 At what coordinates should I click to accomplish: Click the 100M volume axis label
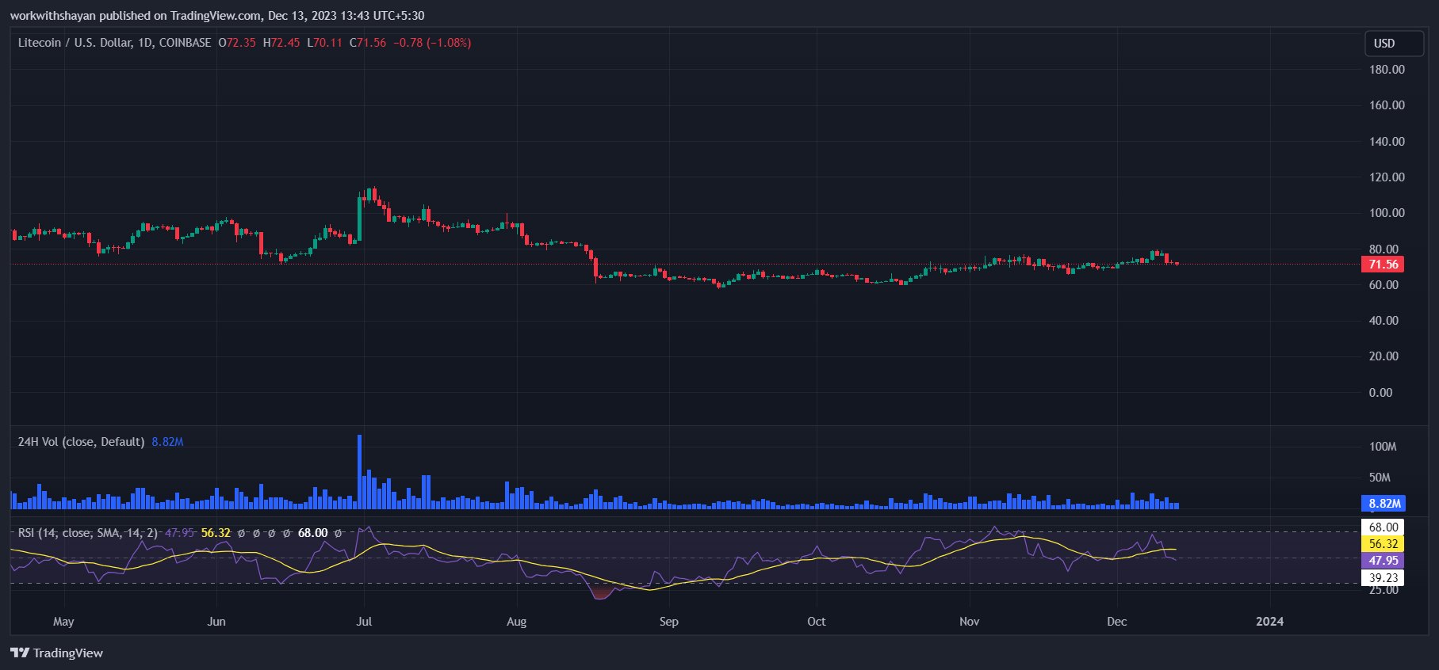[1383, 447]
